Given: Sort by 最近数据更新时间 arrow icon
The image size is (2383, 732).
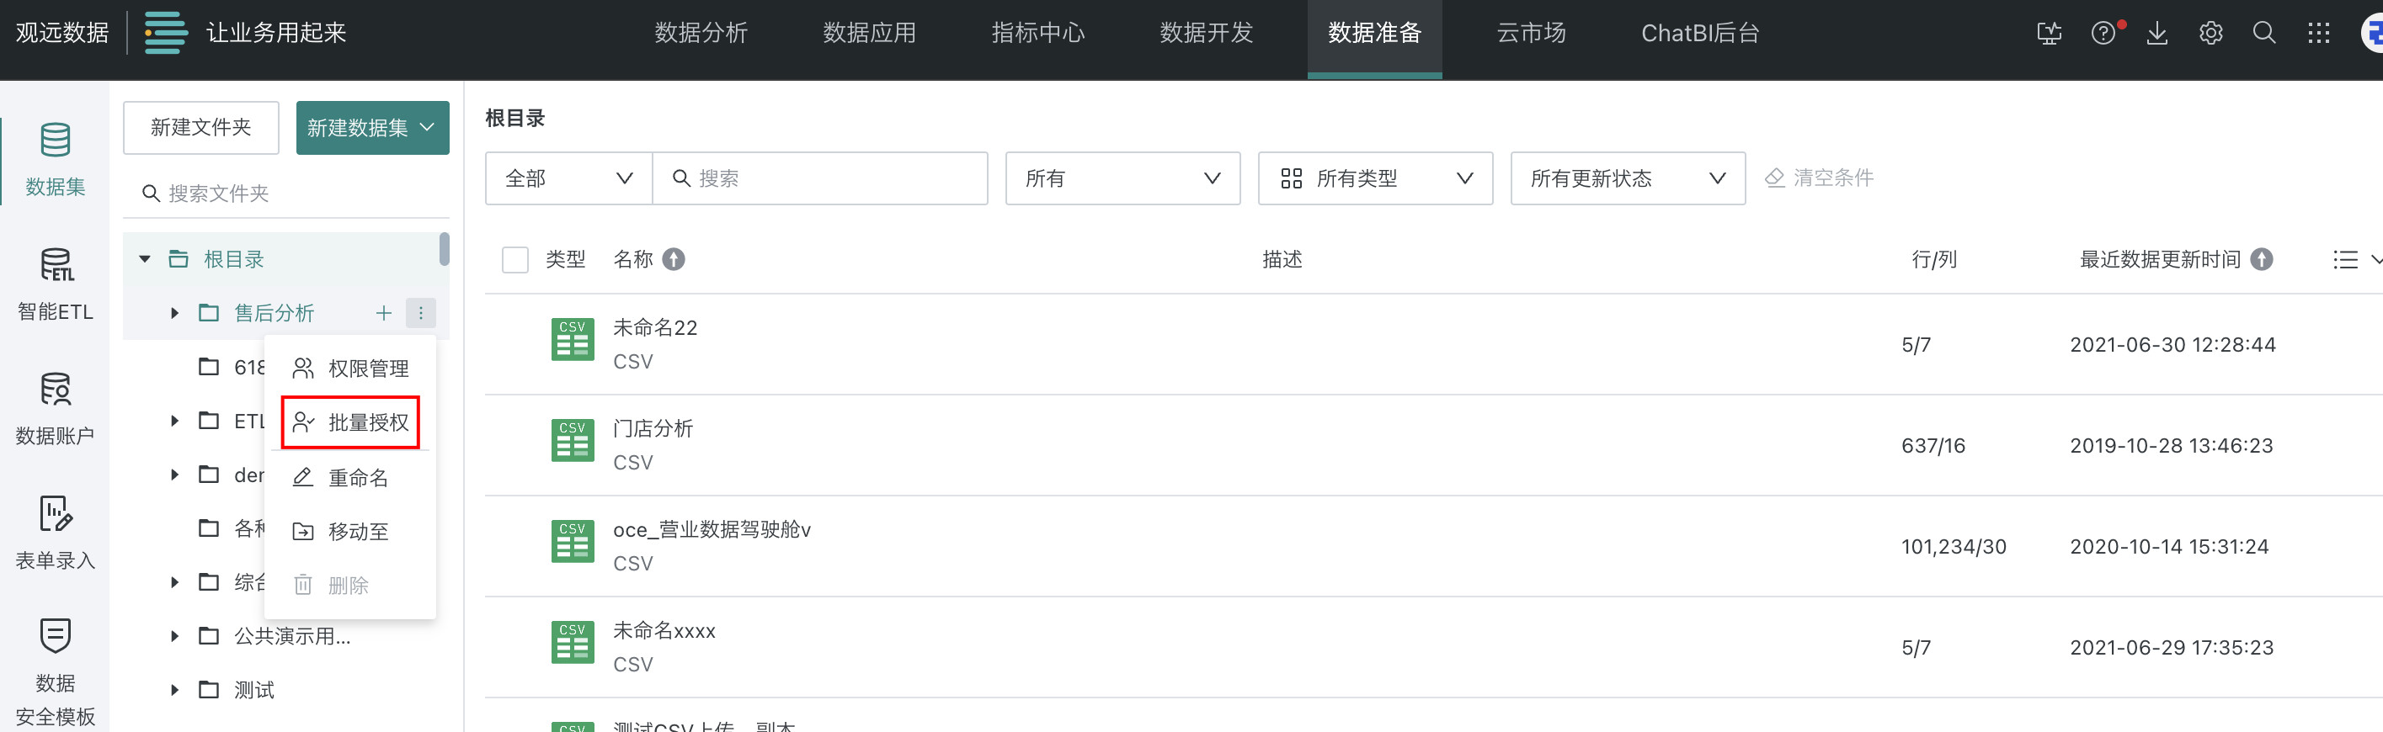Looking at the screenshot, I should click(2262, 260).
